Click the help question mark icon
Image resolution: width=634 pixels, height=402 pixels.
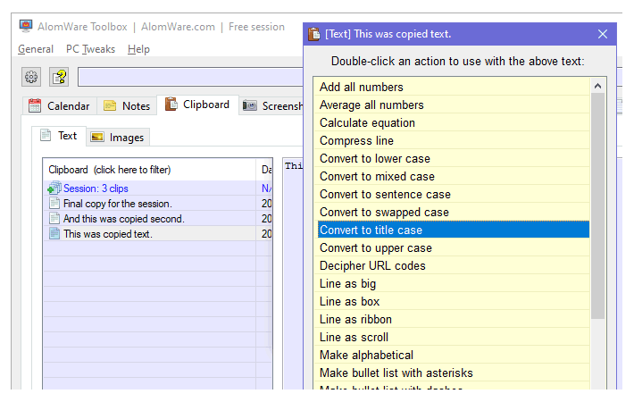pos(59,77)
